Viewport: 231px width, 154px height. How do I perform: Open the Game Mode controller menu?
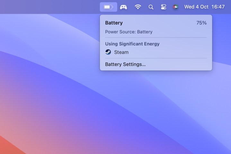123,7
